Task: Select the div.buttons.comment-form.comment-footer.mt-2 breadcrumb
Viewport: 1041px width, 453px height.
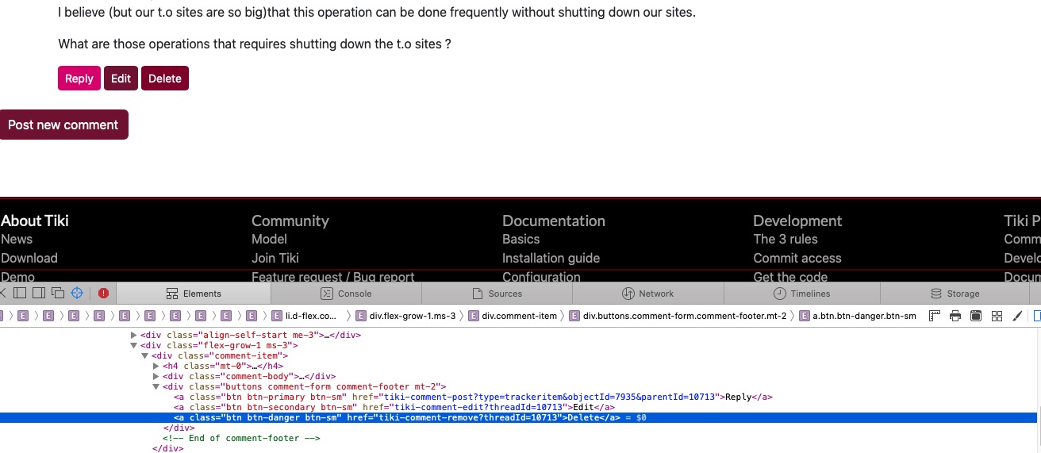Action: coord(678,316)
